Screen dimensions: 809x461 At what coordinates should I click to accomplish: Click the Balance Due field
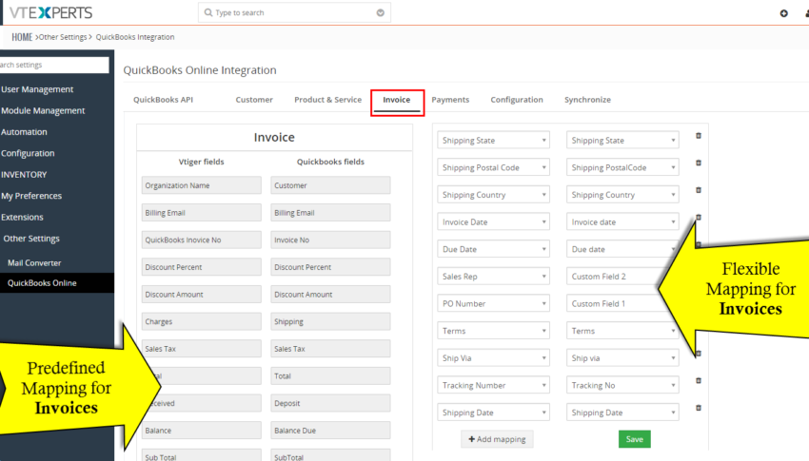[x=330, y=431]
